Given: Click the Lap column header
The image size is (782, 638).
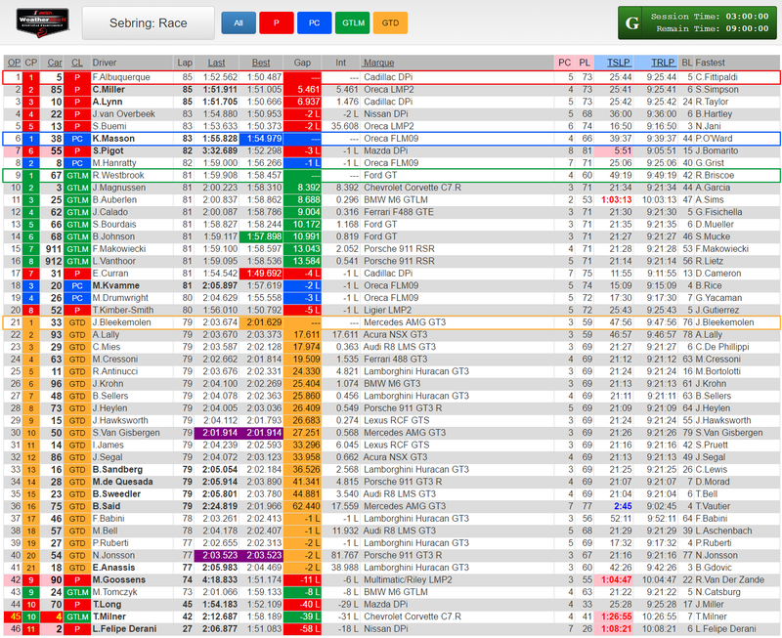Looking at the screenshot, I should [x=185, y=63].
